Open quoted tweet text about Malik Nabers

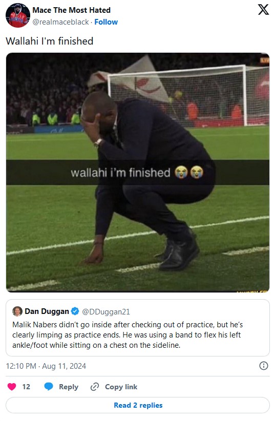pyautogui.click(x=128, y=335)
